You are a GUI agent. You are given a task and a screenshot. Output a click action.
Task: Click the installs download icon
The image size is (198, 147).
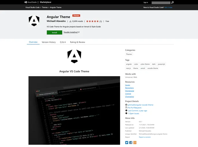point(70,21)
